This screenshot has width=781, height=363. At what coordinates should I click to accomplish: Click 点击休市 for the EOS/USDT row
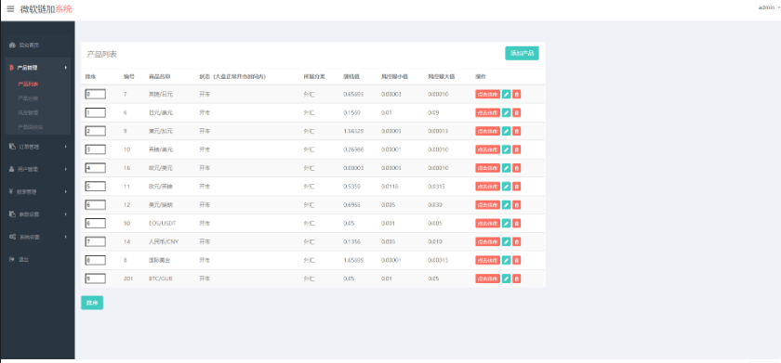tap(487, 223)
